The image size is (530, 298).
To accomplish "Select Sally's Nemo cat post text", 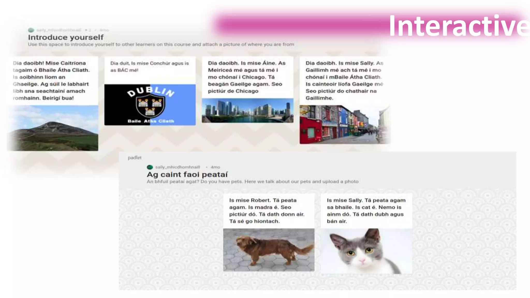I will pyautogui.click(x=366, y=211).
